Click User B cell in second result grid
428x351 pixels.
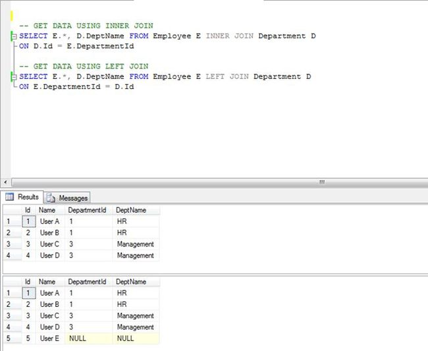point(50,305)
